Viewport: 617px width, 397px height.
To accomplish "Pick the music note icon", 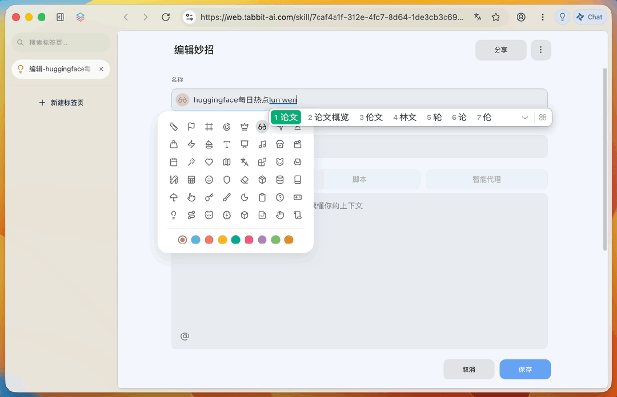I will click(x=262, y=144).
